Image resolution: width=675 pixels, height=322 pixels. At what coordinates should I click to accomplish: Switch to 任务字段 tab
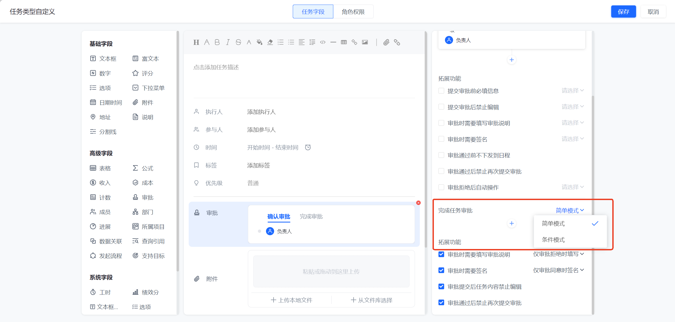tap(313, 12)
